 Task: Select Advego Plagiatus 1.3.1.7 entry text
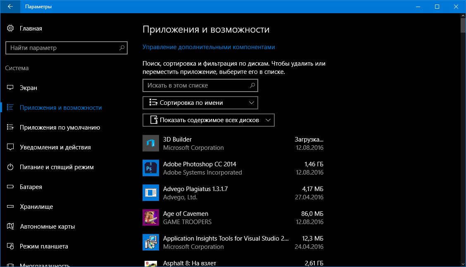click(195, 189)
